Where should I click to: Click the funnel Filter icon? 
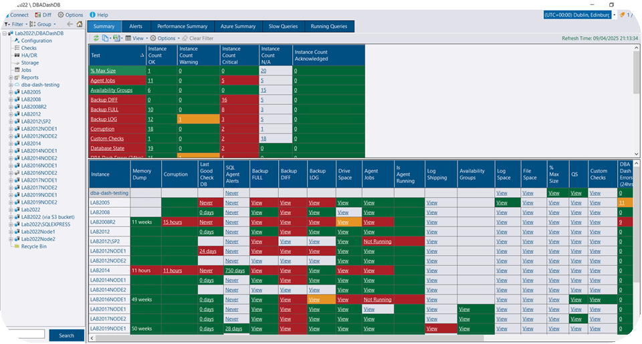point(7,24)
